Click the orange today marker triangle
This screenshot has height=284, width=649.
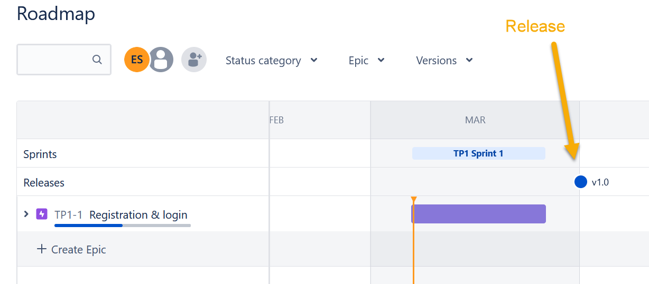[414, 199]
